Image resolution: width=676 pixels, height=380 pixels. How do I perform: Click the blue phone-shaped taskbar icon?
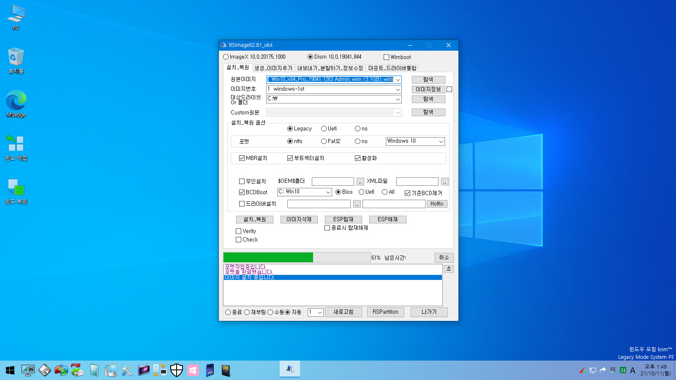(x=210, y=370)
